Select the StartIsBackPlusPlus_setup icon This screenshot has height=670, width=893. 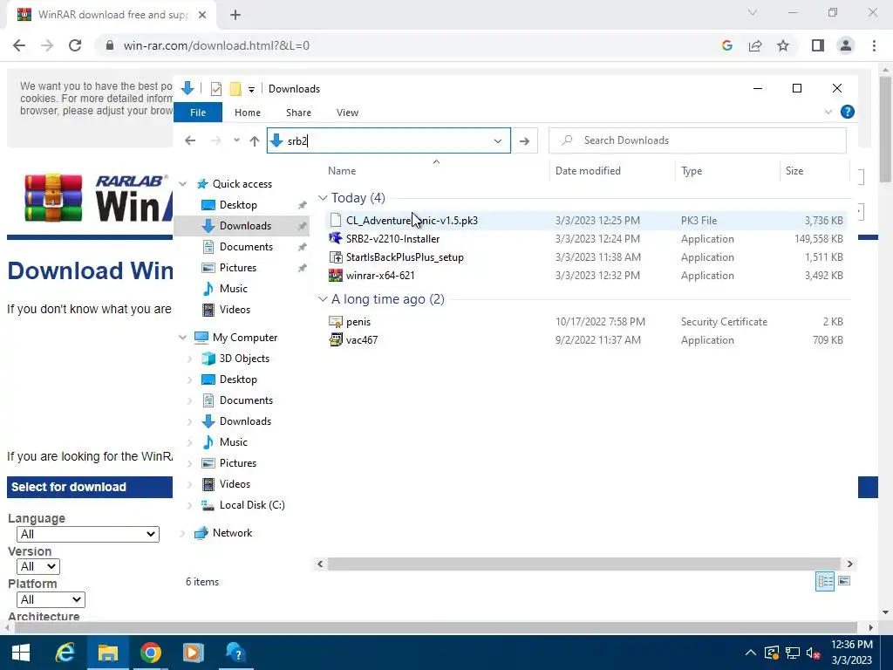336,257
